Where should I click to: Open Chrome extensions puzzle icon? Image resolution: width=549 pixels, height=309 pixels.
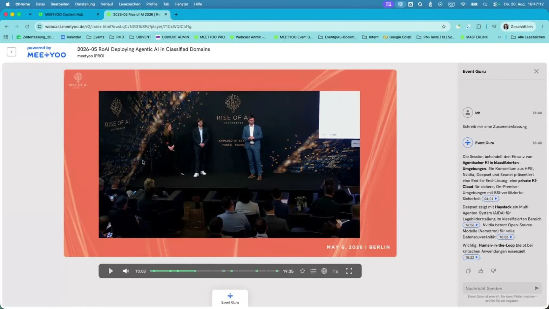(479, 27)
